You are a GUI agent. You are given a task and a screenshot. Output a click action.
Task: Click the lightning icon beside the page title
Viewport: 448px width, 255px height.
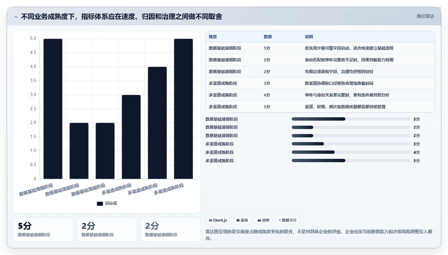(x=16, y=17)
